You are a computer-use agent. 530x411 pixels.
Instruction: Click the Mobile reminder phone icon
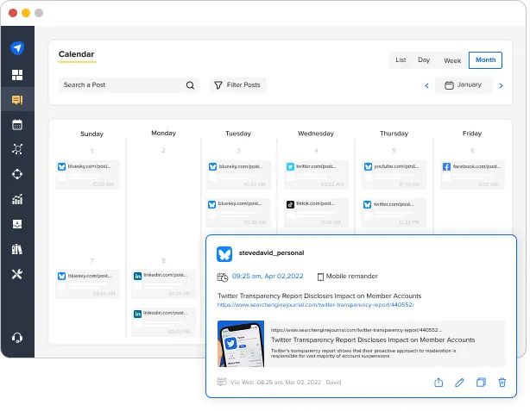320,277
